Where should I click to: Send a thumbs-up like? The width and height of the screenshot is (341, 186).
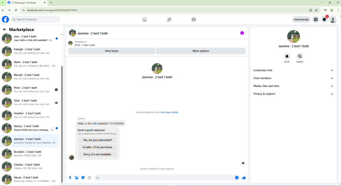244,178
